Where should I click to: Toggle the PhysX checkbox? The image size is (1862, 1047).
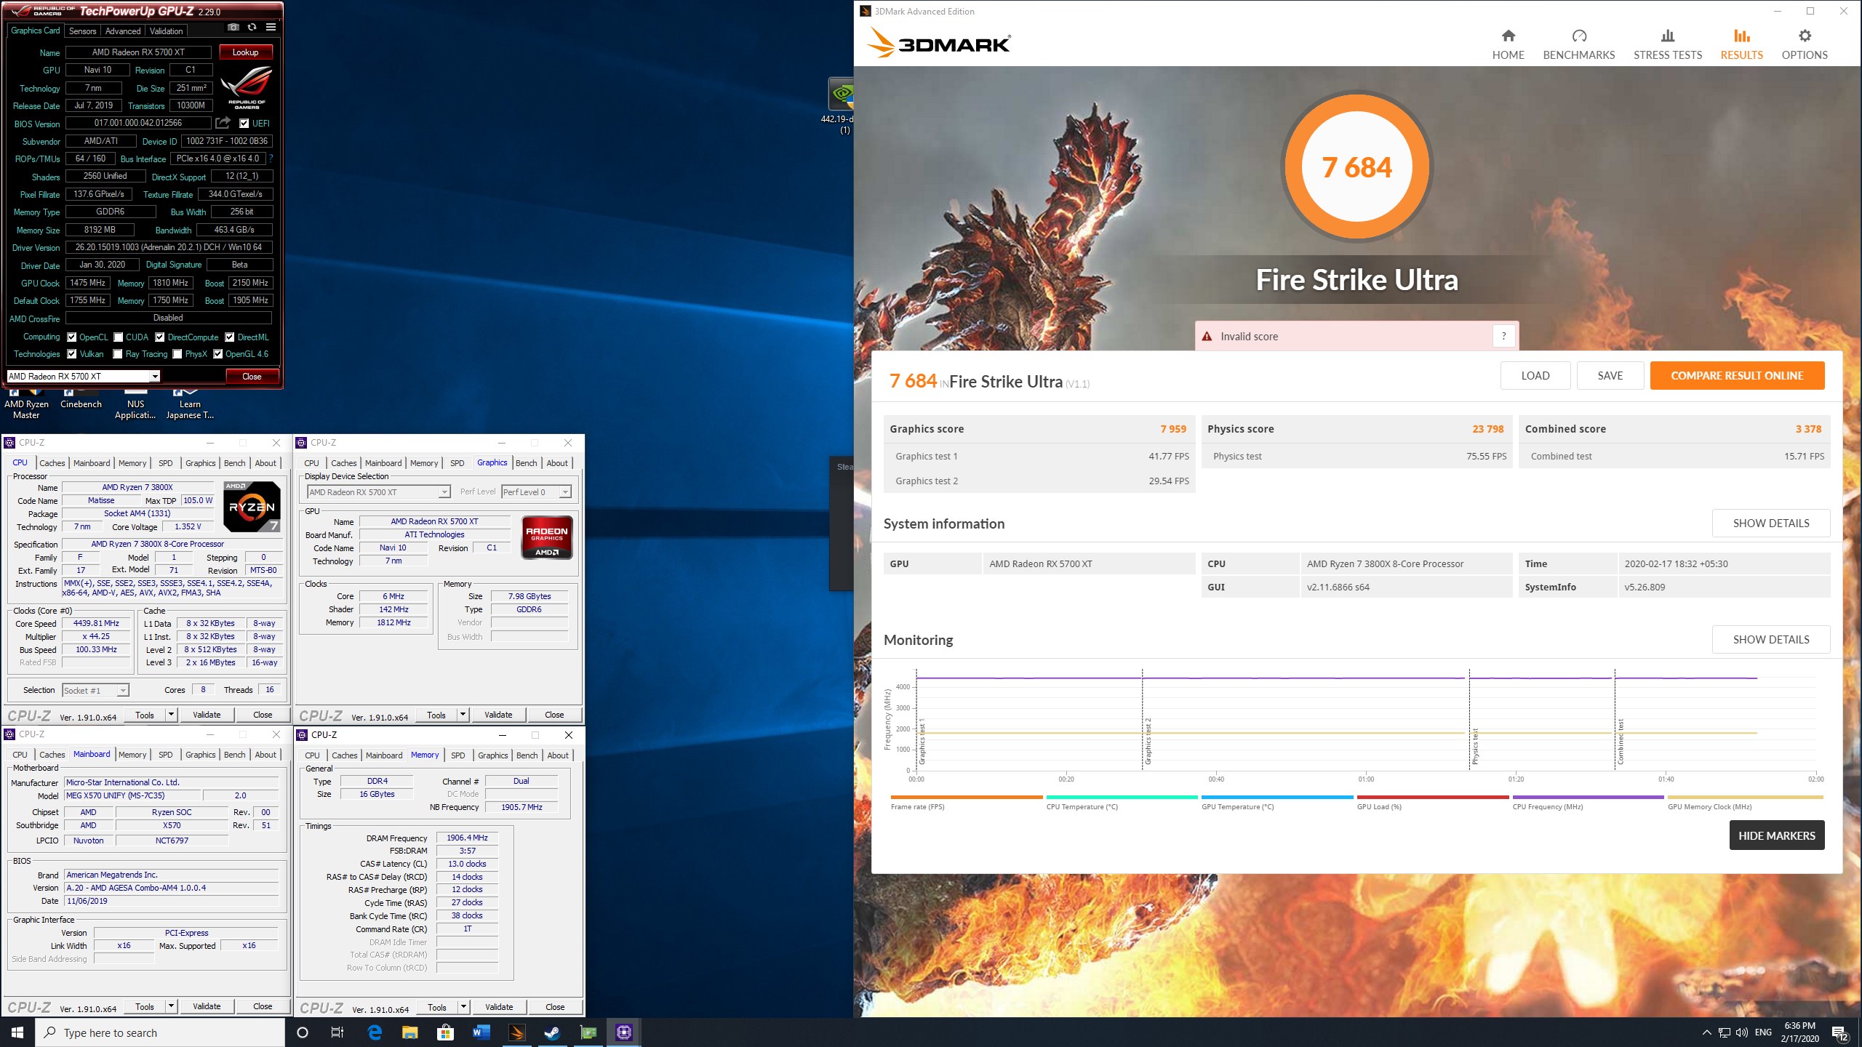click(x=177, y=354)
